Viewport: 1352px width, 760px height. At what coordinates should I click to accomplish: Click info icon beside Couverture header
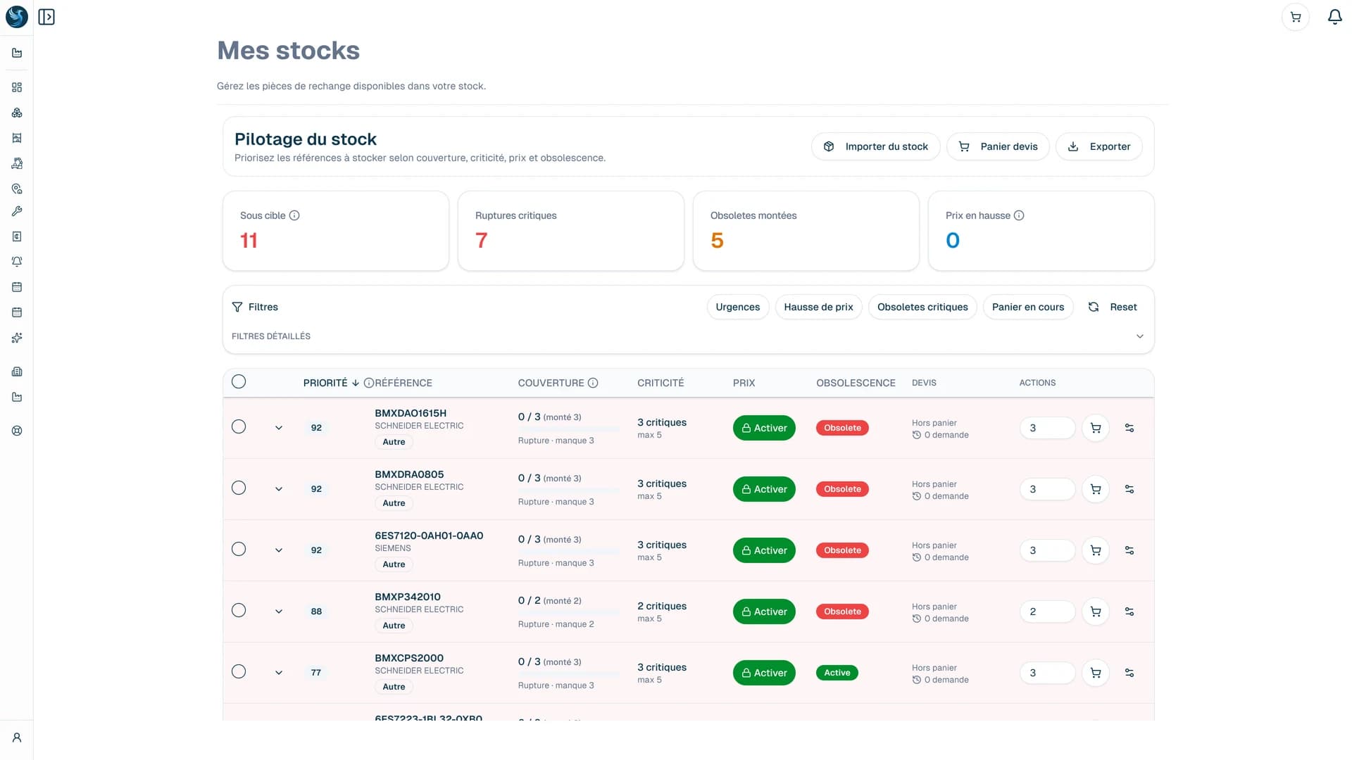point(593,383)
